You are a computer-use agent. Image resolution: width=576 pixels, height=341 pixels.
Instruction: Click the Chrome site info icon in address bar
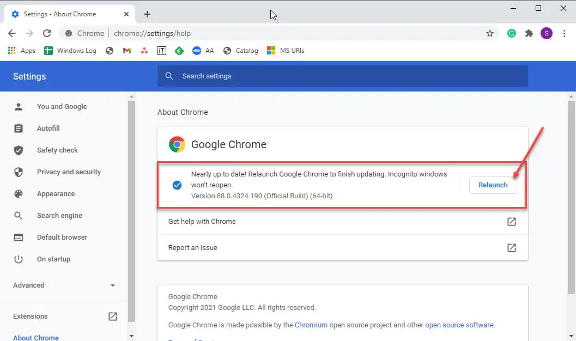tap(69, 33)
